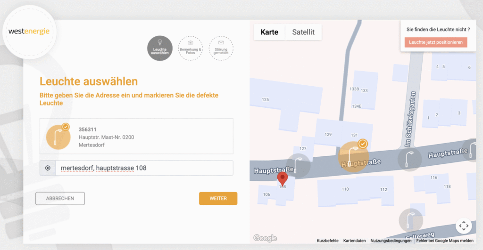Select the gray lamp marker at Im Schäkelsgarten
Image resolution: width=483 pixels, height=250 pixels.
[409, 159]
